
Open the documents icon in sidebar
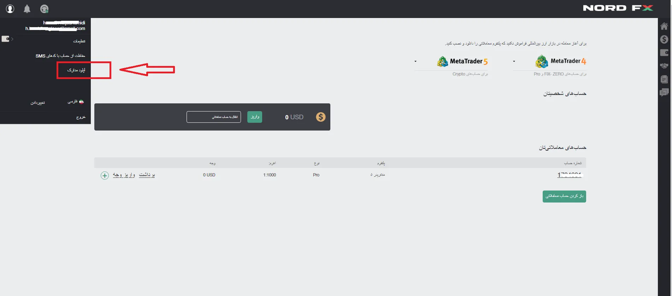coord(664,79)
